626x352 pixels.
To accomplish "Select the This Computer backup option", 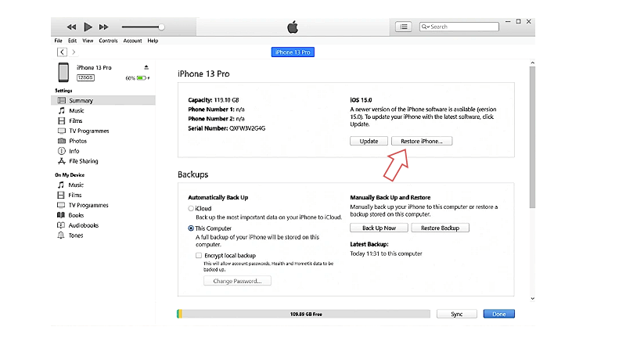I will tap(191, 228).
